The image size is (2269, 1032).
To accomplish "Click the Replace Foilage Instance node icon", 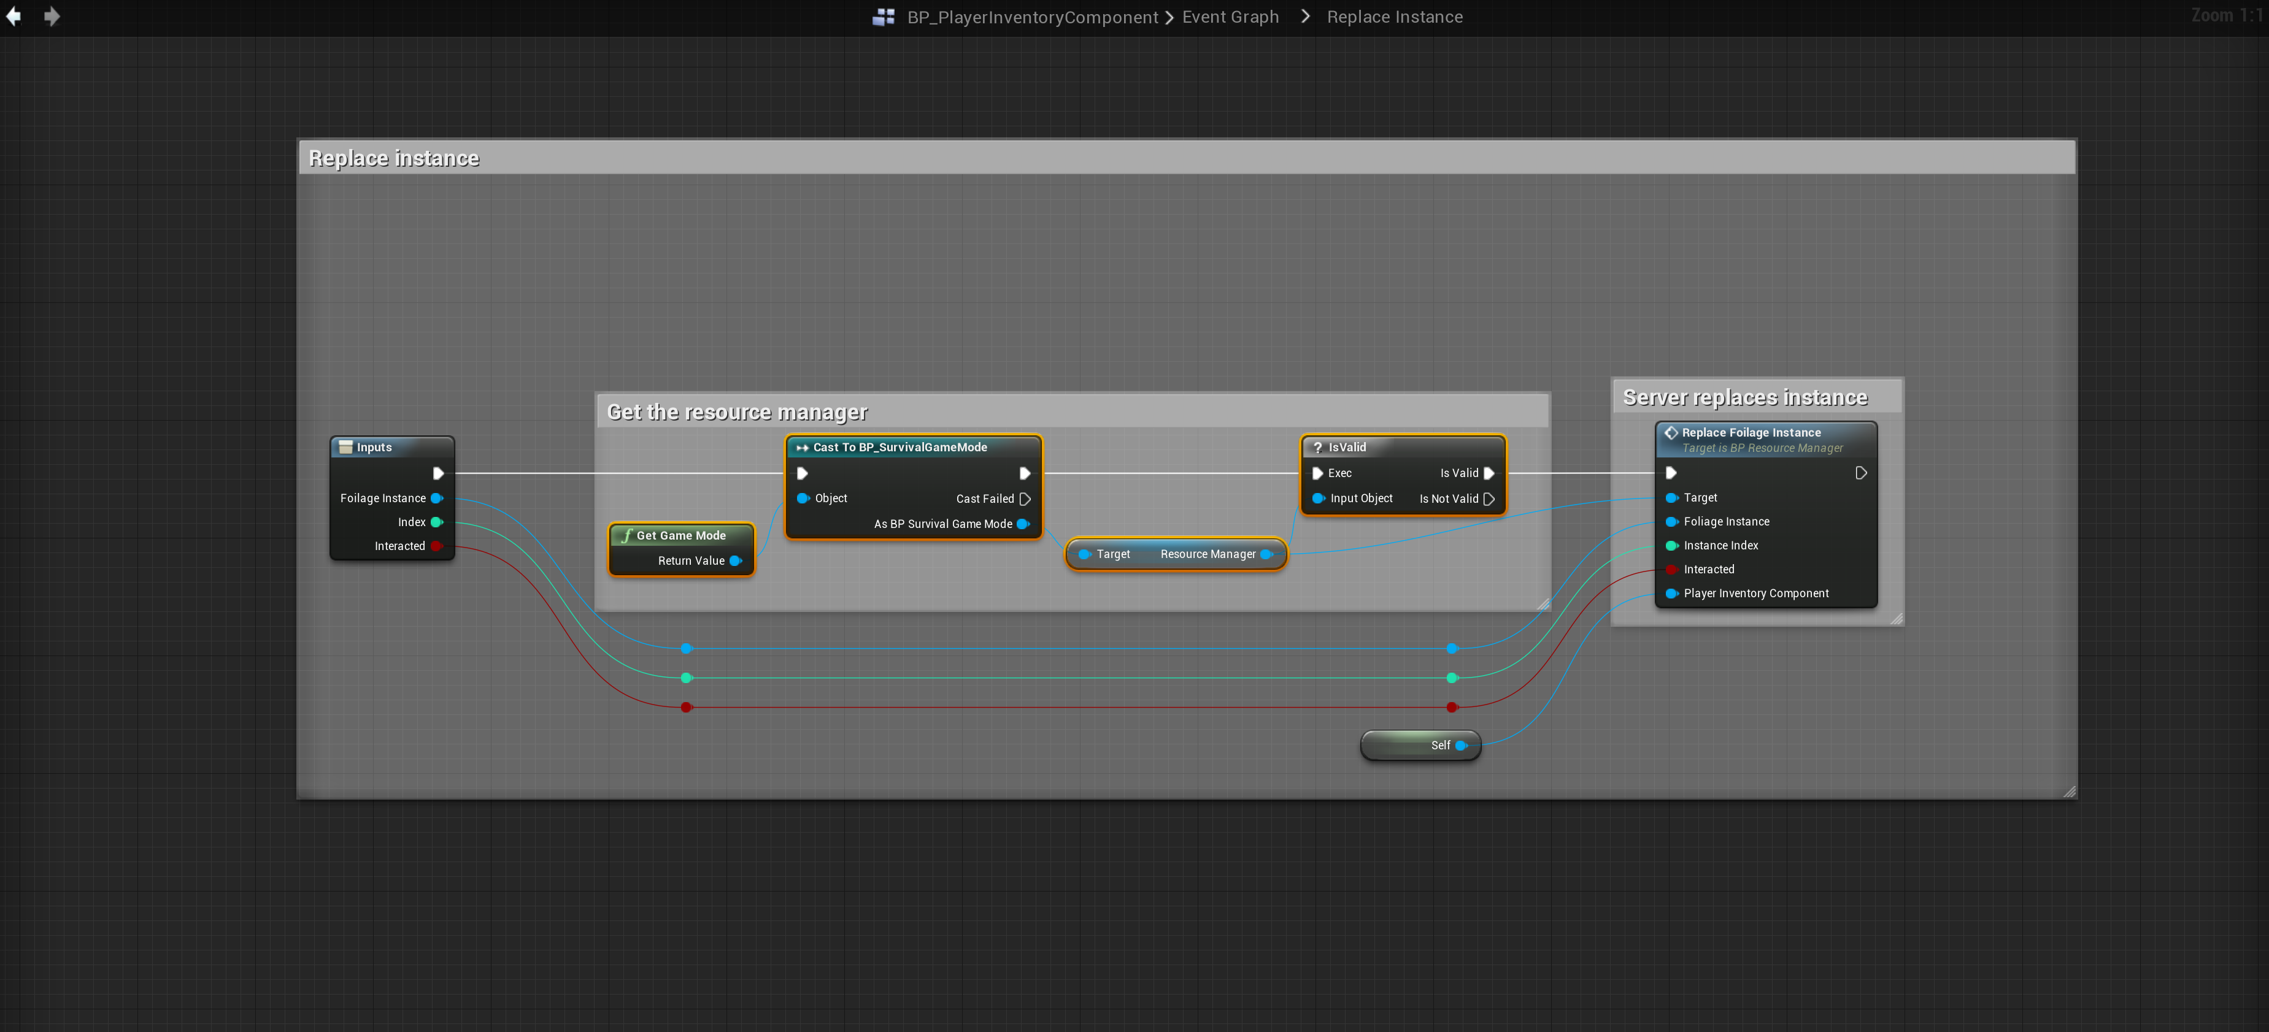I will point(1671,432).
